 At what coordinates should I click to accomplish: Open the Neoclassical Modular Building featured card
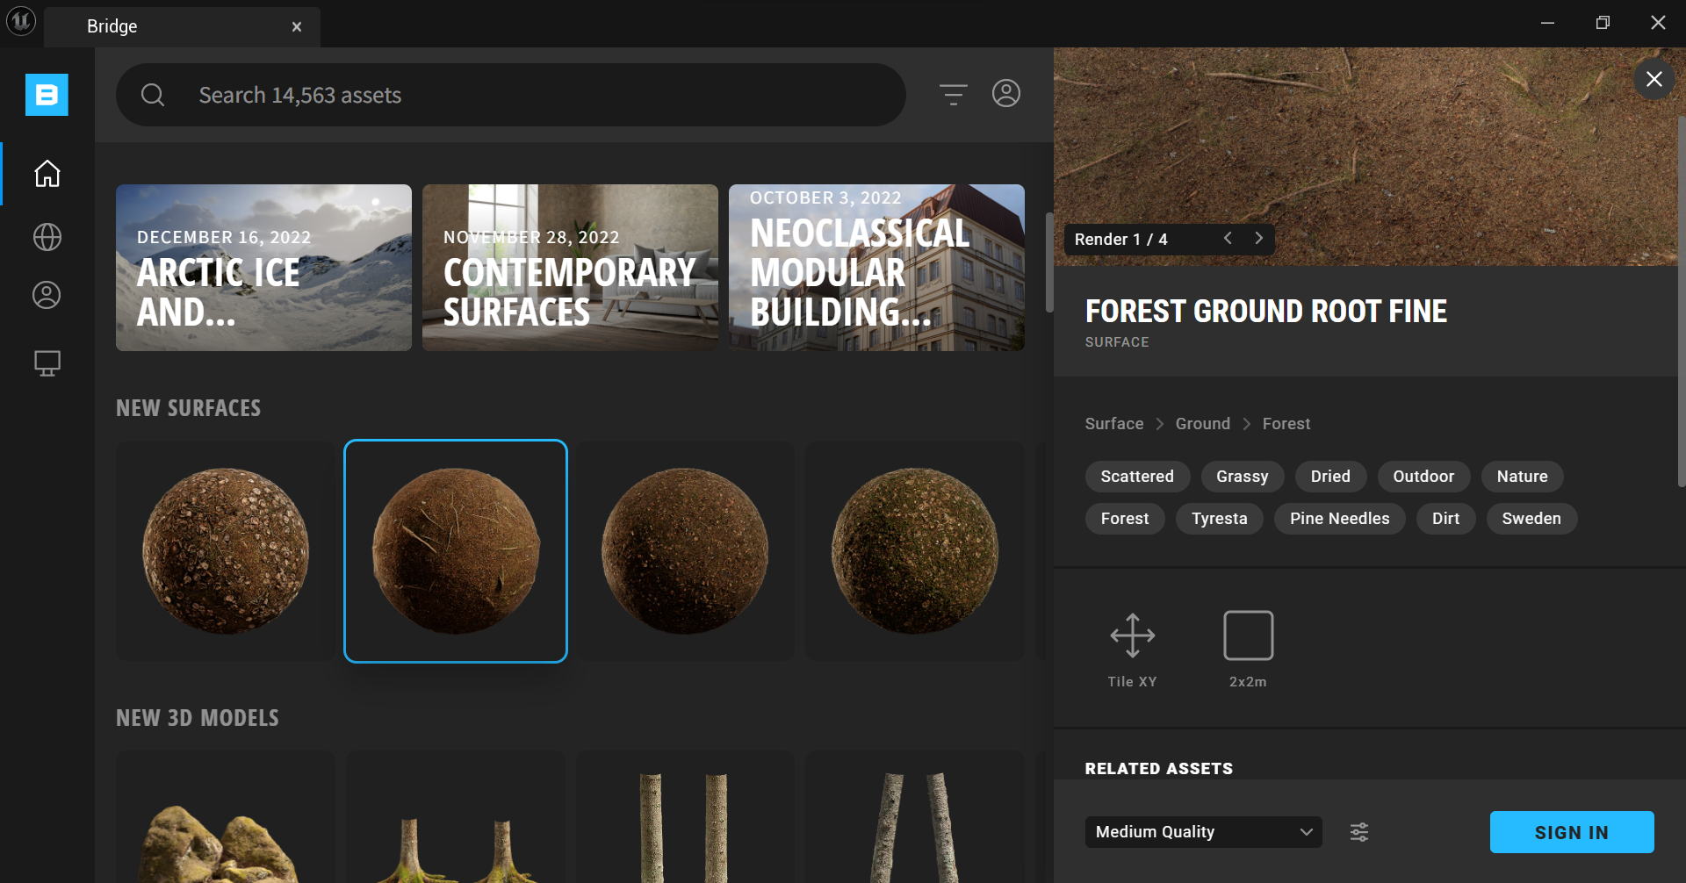pyautogui.click(x=876, y=268)
